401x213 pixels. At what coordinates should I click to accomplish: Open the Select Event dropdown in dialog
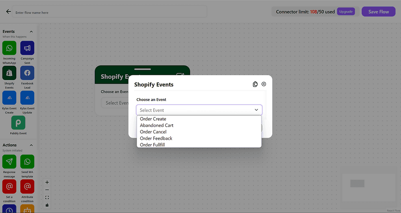(x=199, y=110)
